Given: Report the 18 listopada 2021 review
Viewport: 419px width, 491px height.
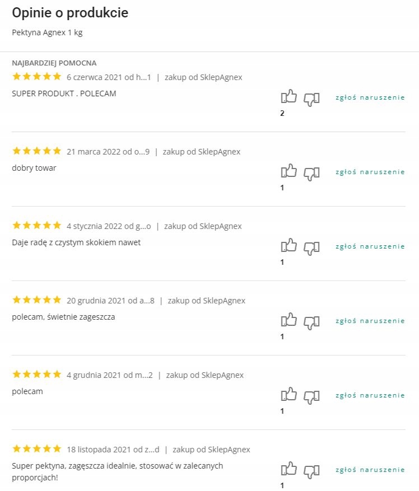Looking at the screenshot, I should pos(370,470).
